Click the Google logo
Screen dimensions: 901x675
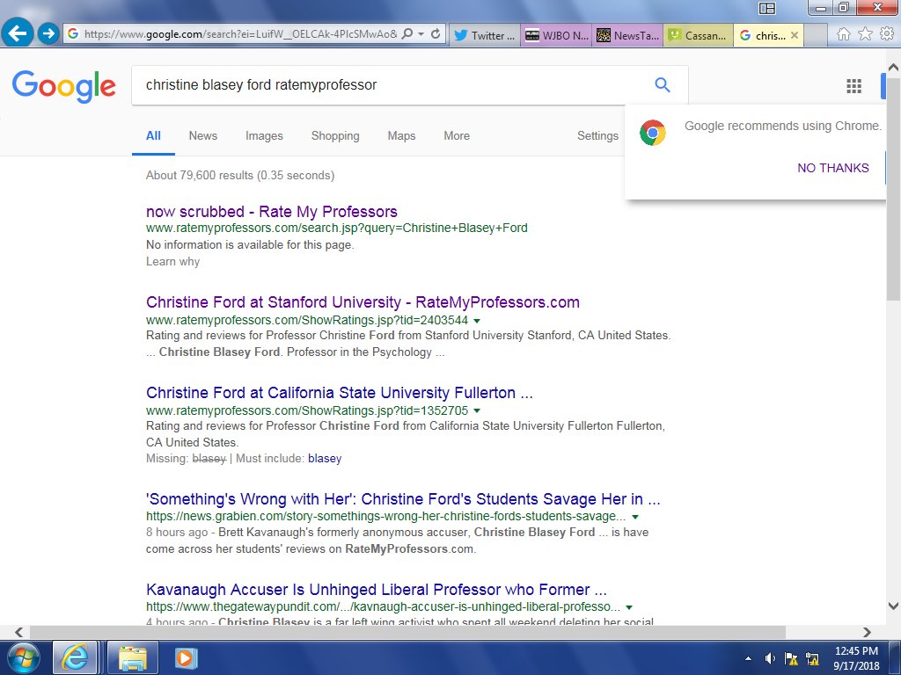tap(63, 86)
